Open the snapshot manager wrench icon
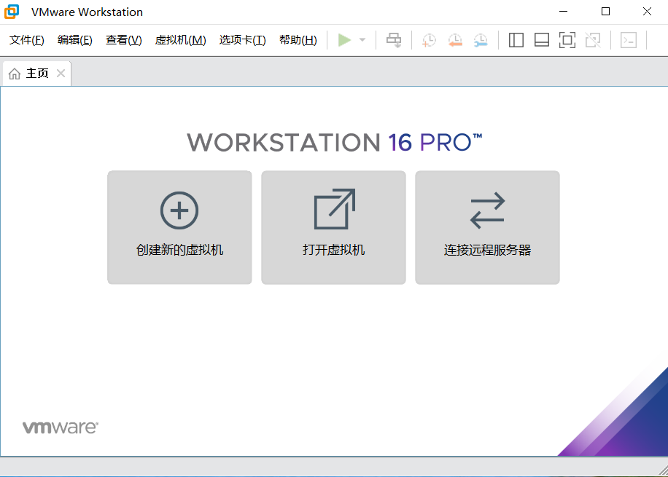The width and height of the screenshot is (668, 477). (481, 40)
